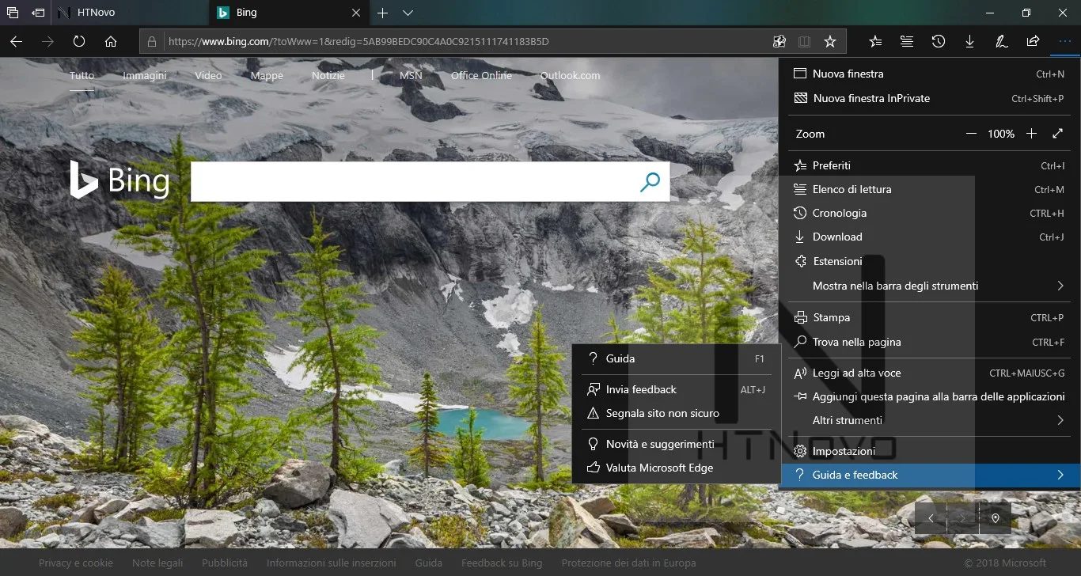Click Guida in the submenu
Screen dimensions: 1081x576
[x=676, y=358]
